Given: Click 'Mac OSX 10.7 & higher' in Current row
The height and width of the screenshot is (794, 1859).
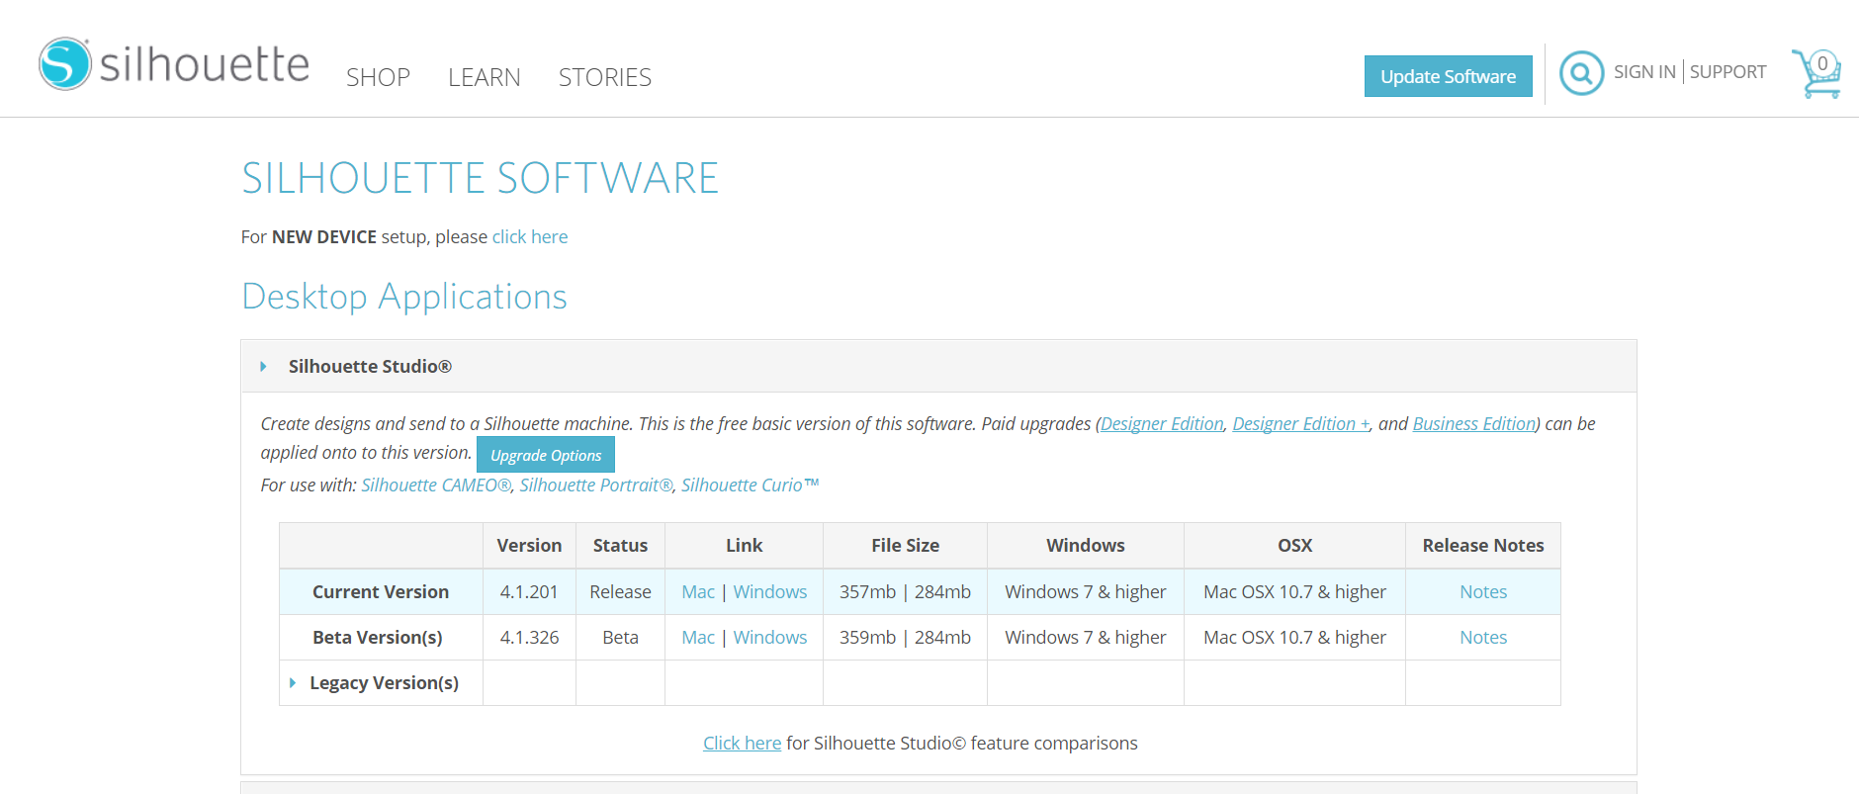Looking at the screenshot, I should 1294,592.
